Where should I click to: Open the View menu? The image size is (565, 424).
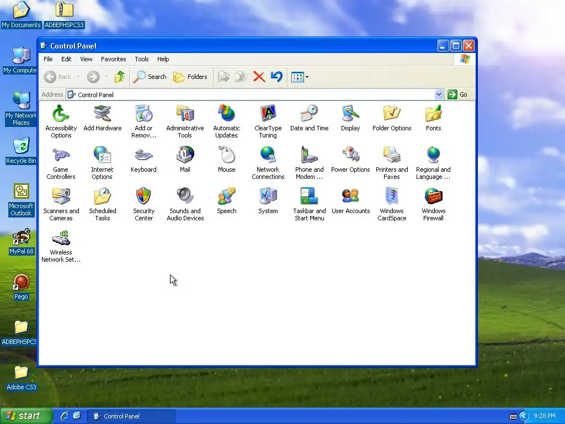tap(86, 59)
